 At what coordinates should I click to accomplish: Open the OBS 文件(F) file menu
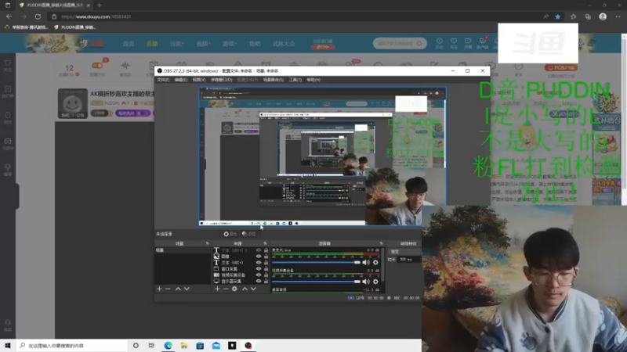(x=163, y=80)
